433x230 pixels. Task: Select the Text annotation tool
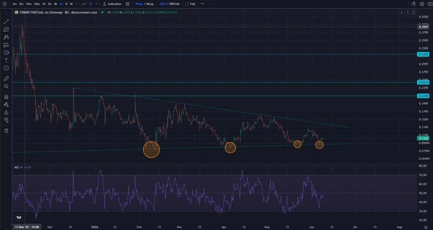point(6,60)
